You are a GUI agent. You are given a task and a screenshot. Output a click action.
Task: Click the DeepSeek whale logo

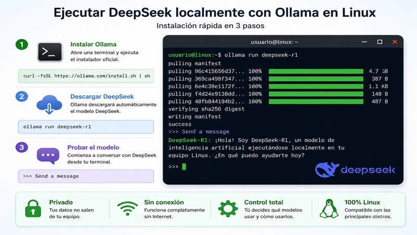click(327, 169)
